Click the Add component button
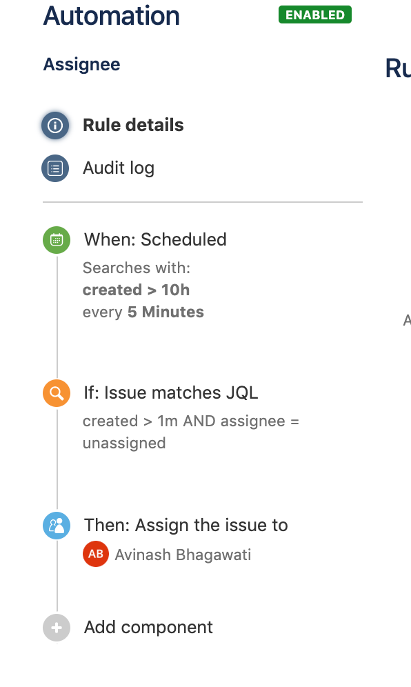The image size is (411, 687). (x=148, y=628)
